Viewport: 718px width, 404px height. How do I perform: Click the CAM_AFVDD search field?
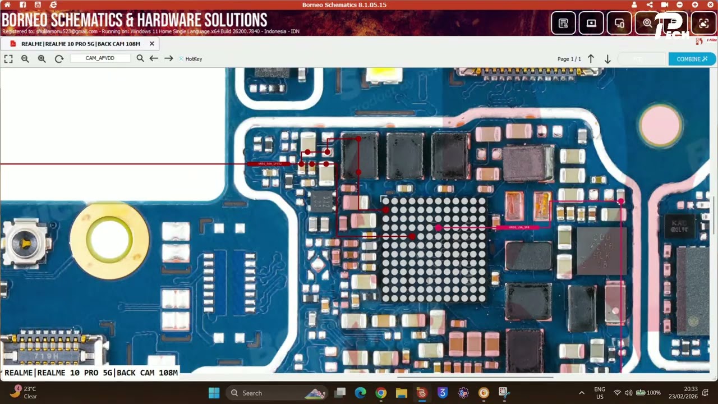pos(100,58)
